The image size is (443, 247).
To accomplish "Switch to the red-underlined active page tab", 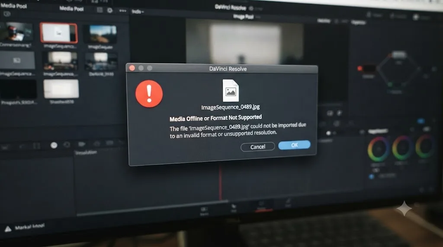I will pyautogui.click(x=261, y=206).
